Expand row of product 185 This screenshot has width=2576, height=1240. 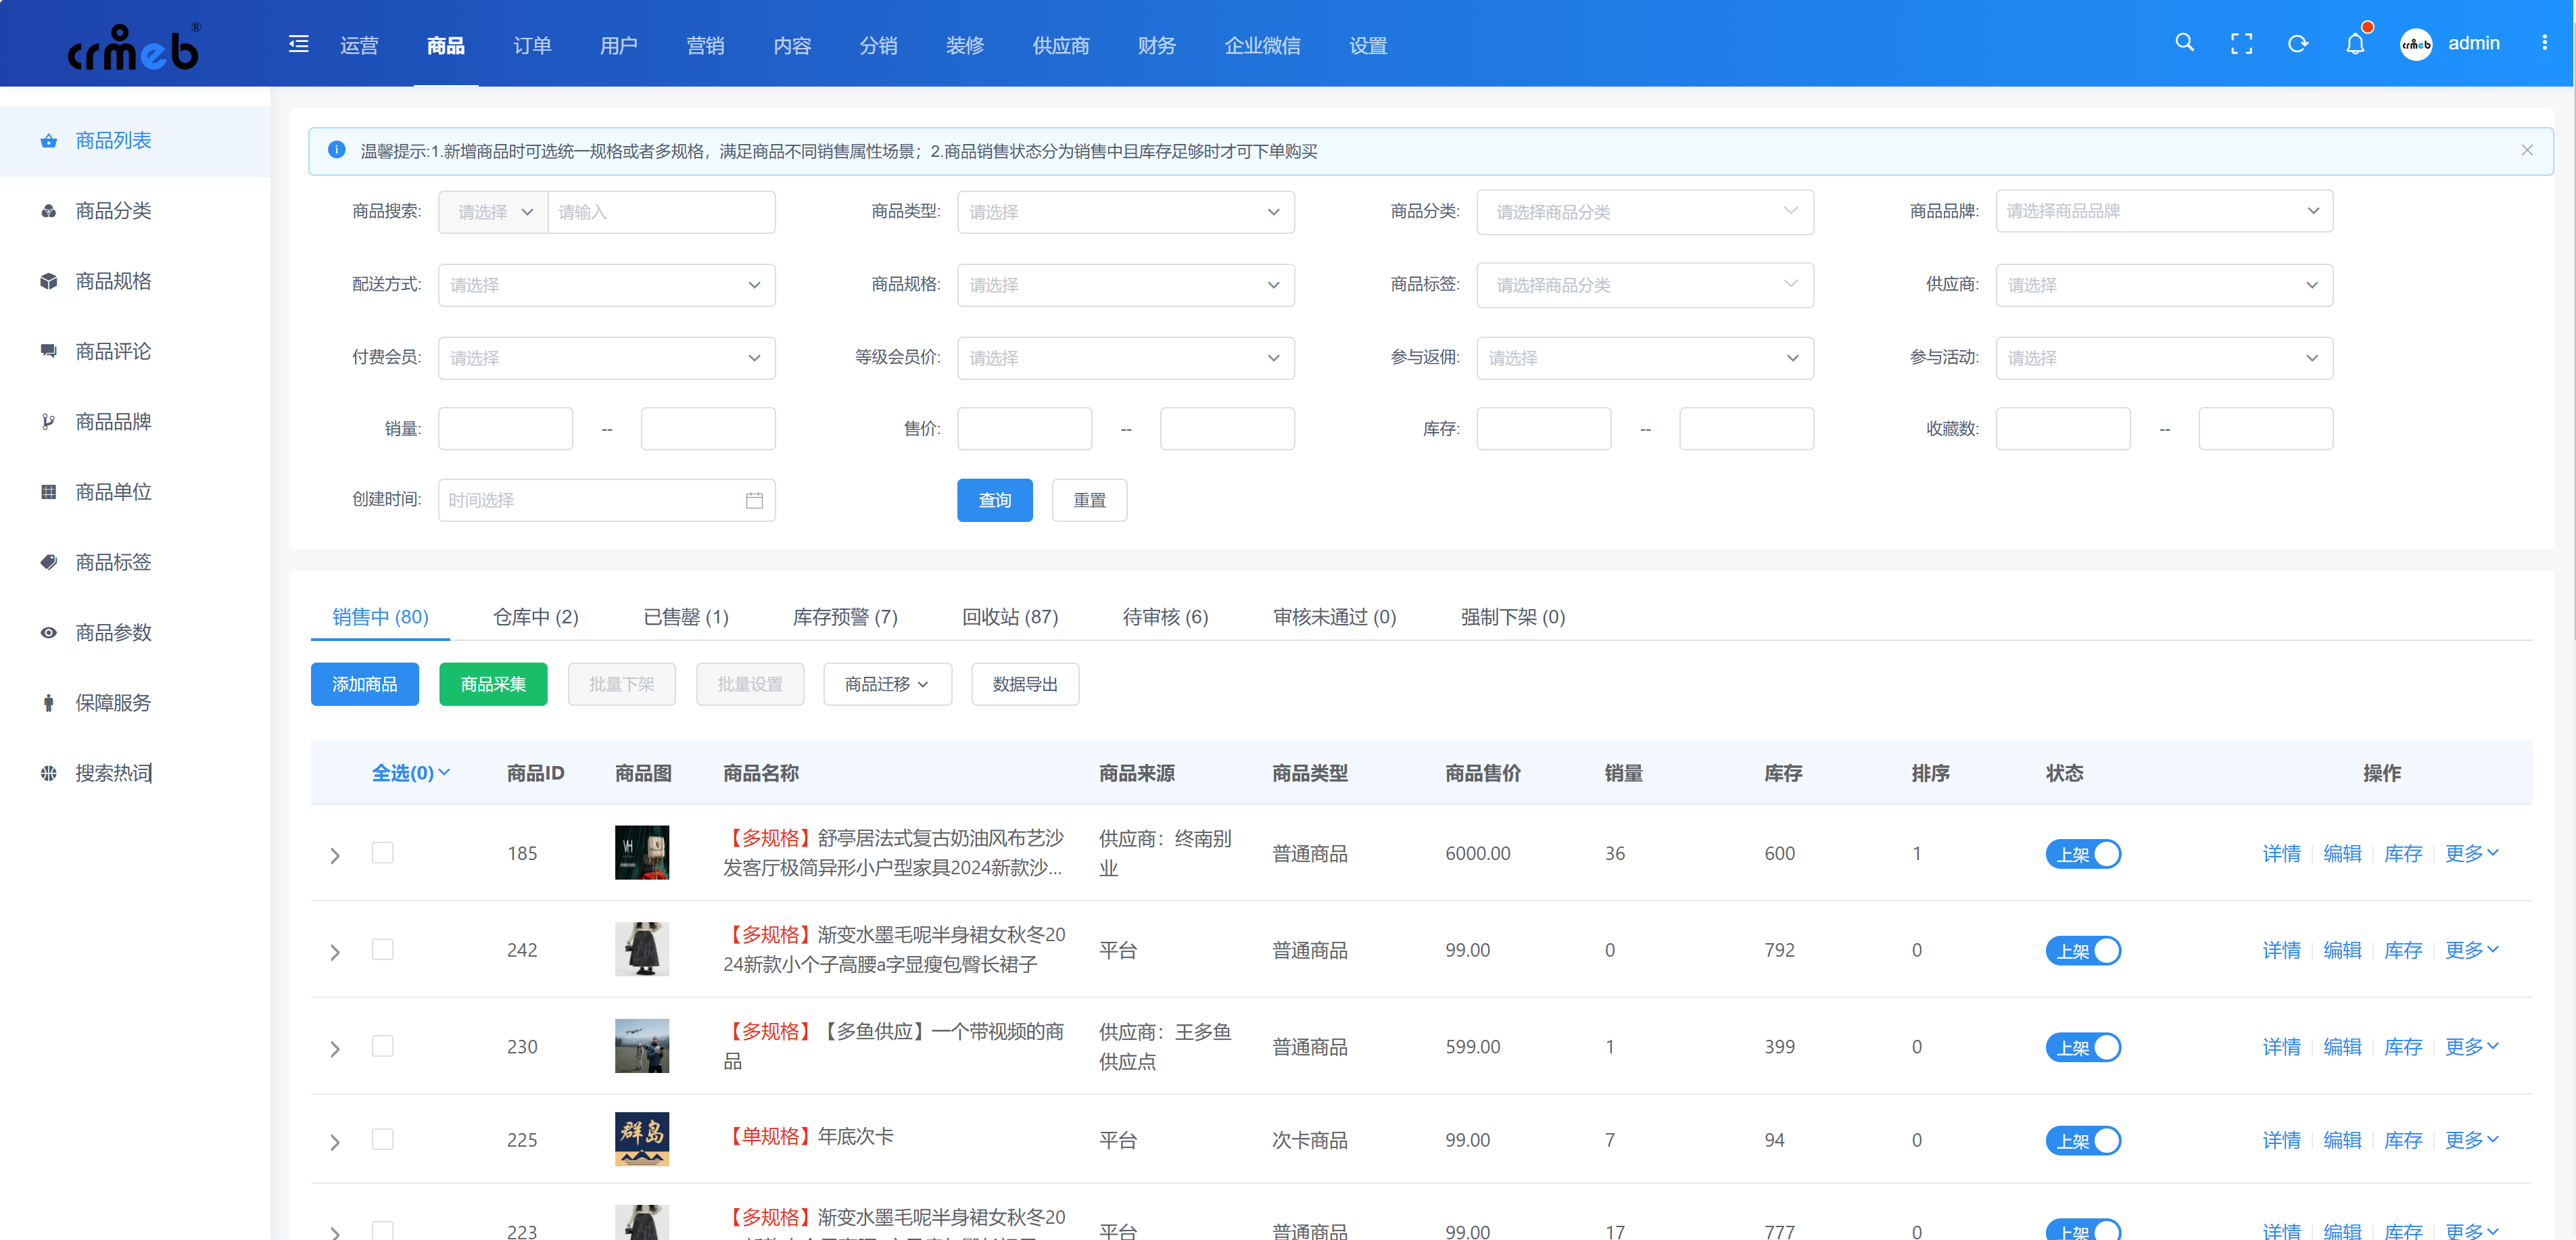point(335,855)
